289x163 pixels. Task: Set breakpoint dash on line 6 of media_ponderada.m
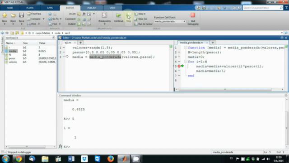coord(179,71)
